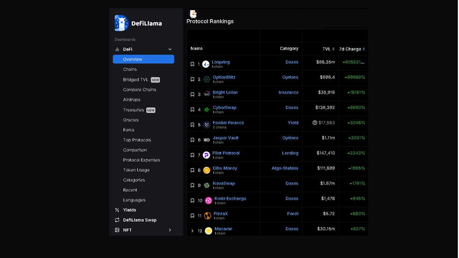This screenshot has width=459, height=258.
Task: Open Bridged TVL in the sidebar
Action: pos(136,80)
